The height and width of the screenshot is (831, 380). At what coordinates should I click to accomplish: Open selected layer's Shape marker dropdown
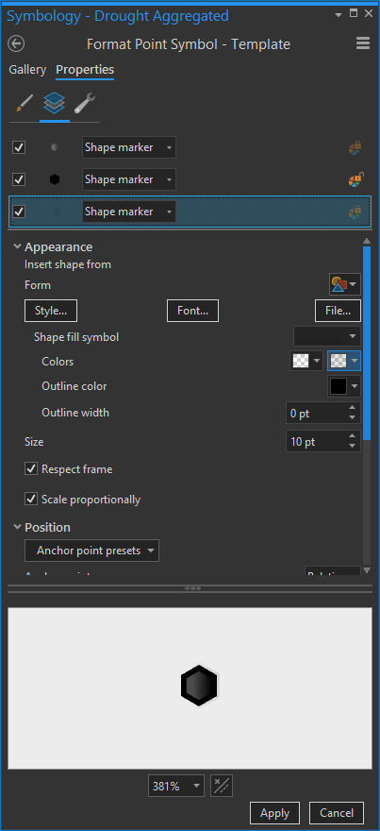click(129, 212)
